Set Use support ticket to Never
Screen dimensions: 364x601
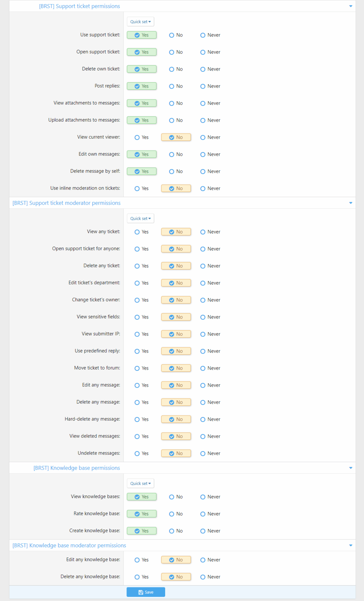(x=203, y=35)
